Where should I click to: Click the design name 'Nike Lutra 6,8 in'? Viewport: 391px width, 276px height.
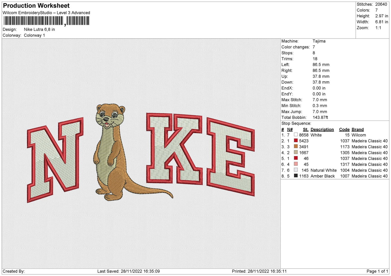(x=39, y=29)
